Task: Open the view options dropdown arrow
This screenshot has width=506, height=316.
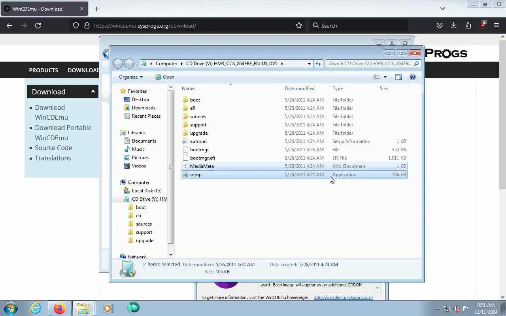Action: pyautogui.click(x=385, y=77)
